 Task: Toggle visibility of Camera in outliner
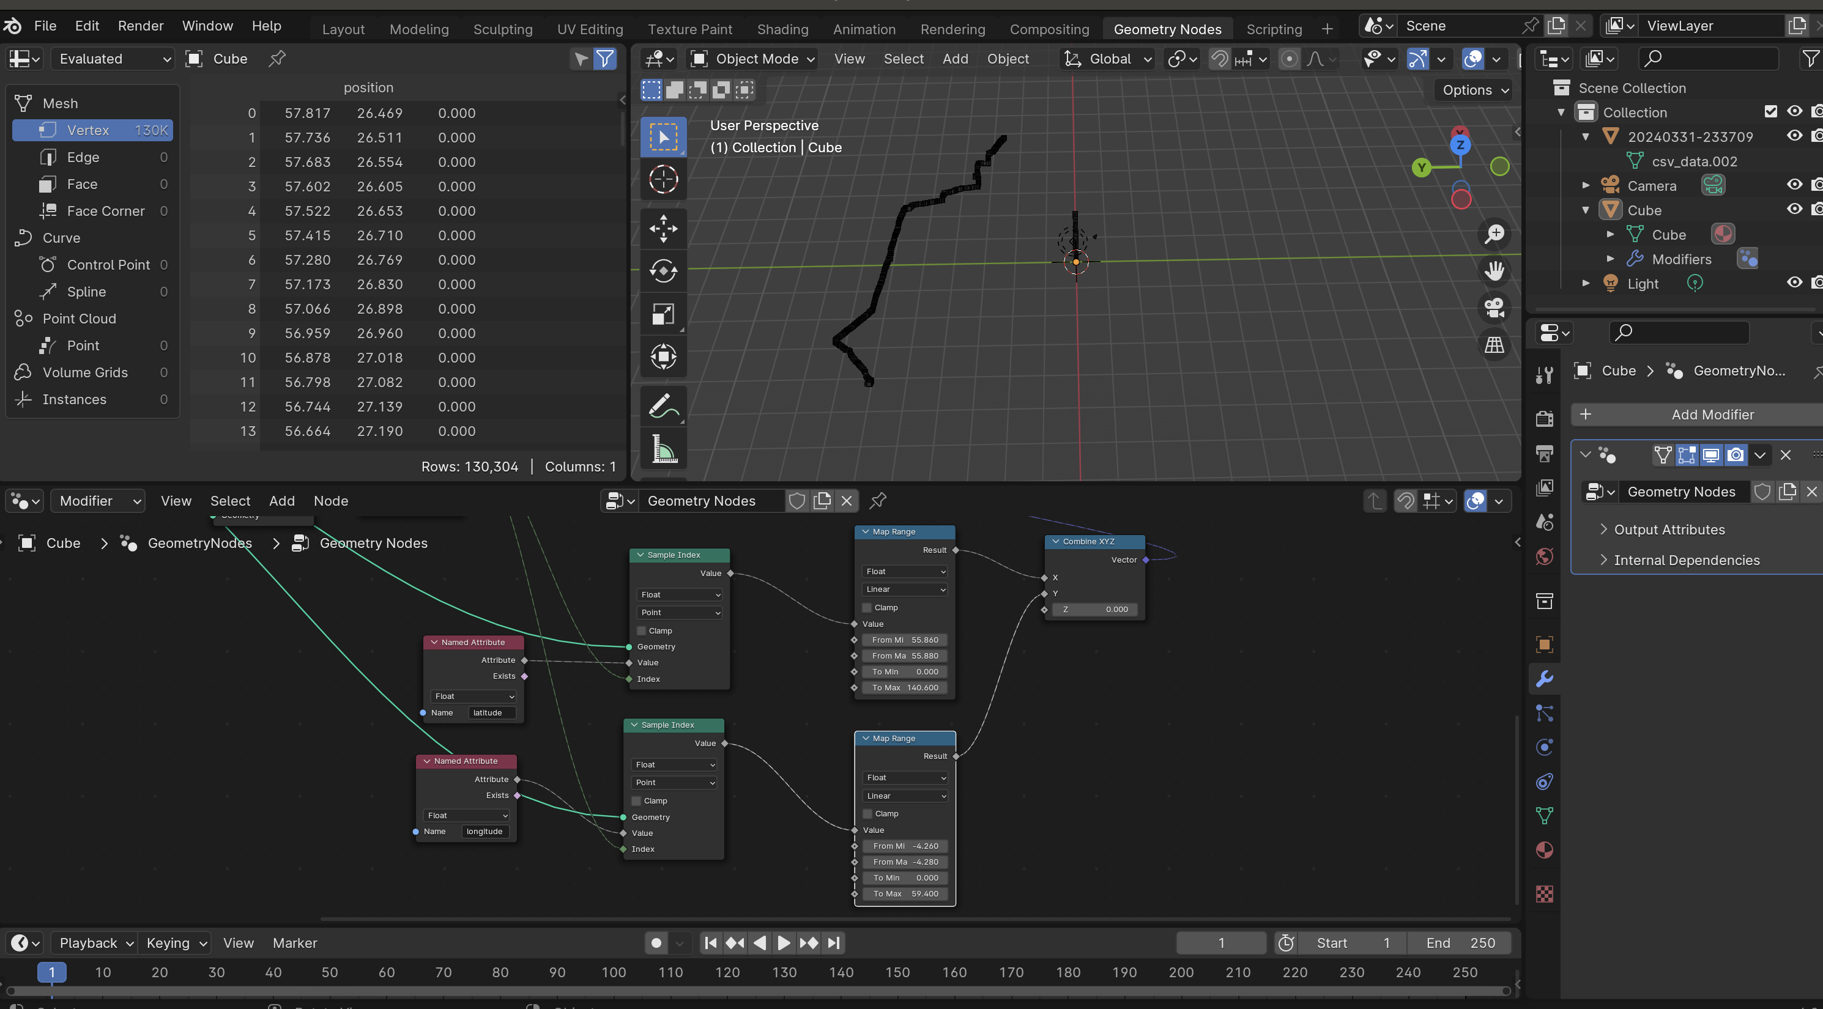1794,185
